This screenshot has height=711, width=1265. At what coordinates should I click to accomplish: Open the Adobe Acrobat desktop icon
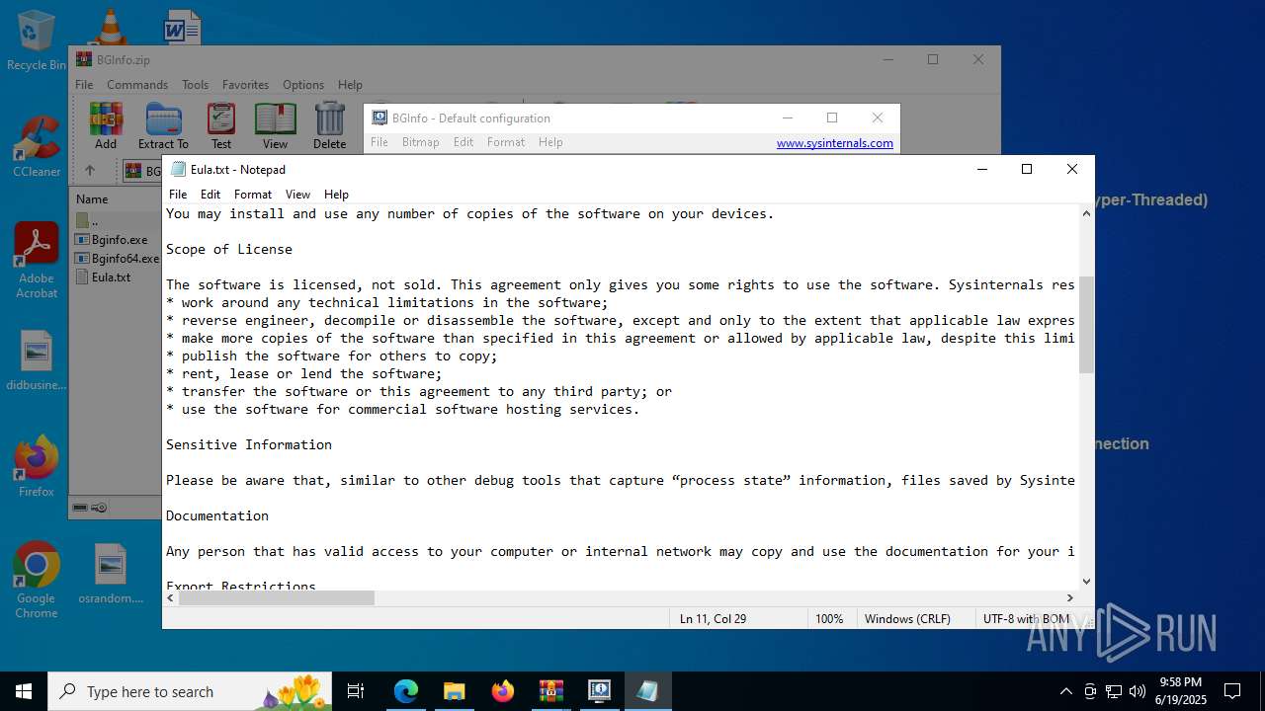37,261
